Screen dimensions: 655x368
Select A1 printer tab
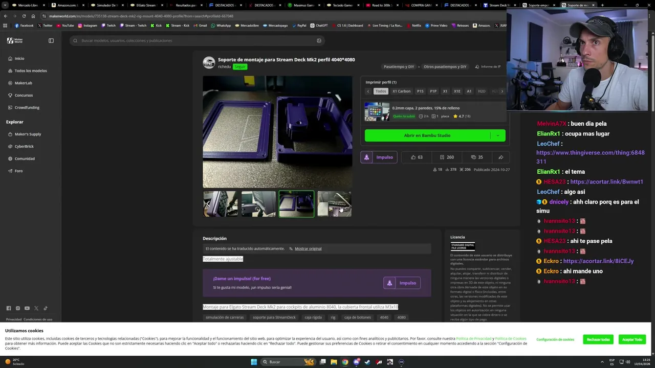point(469,91)
